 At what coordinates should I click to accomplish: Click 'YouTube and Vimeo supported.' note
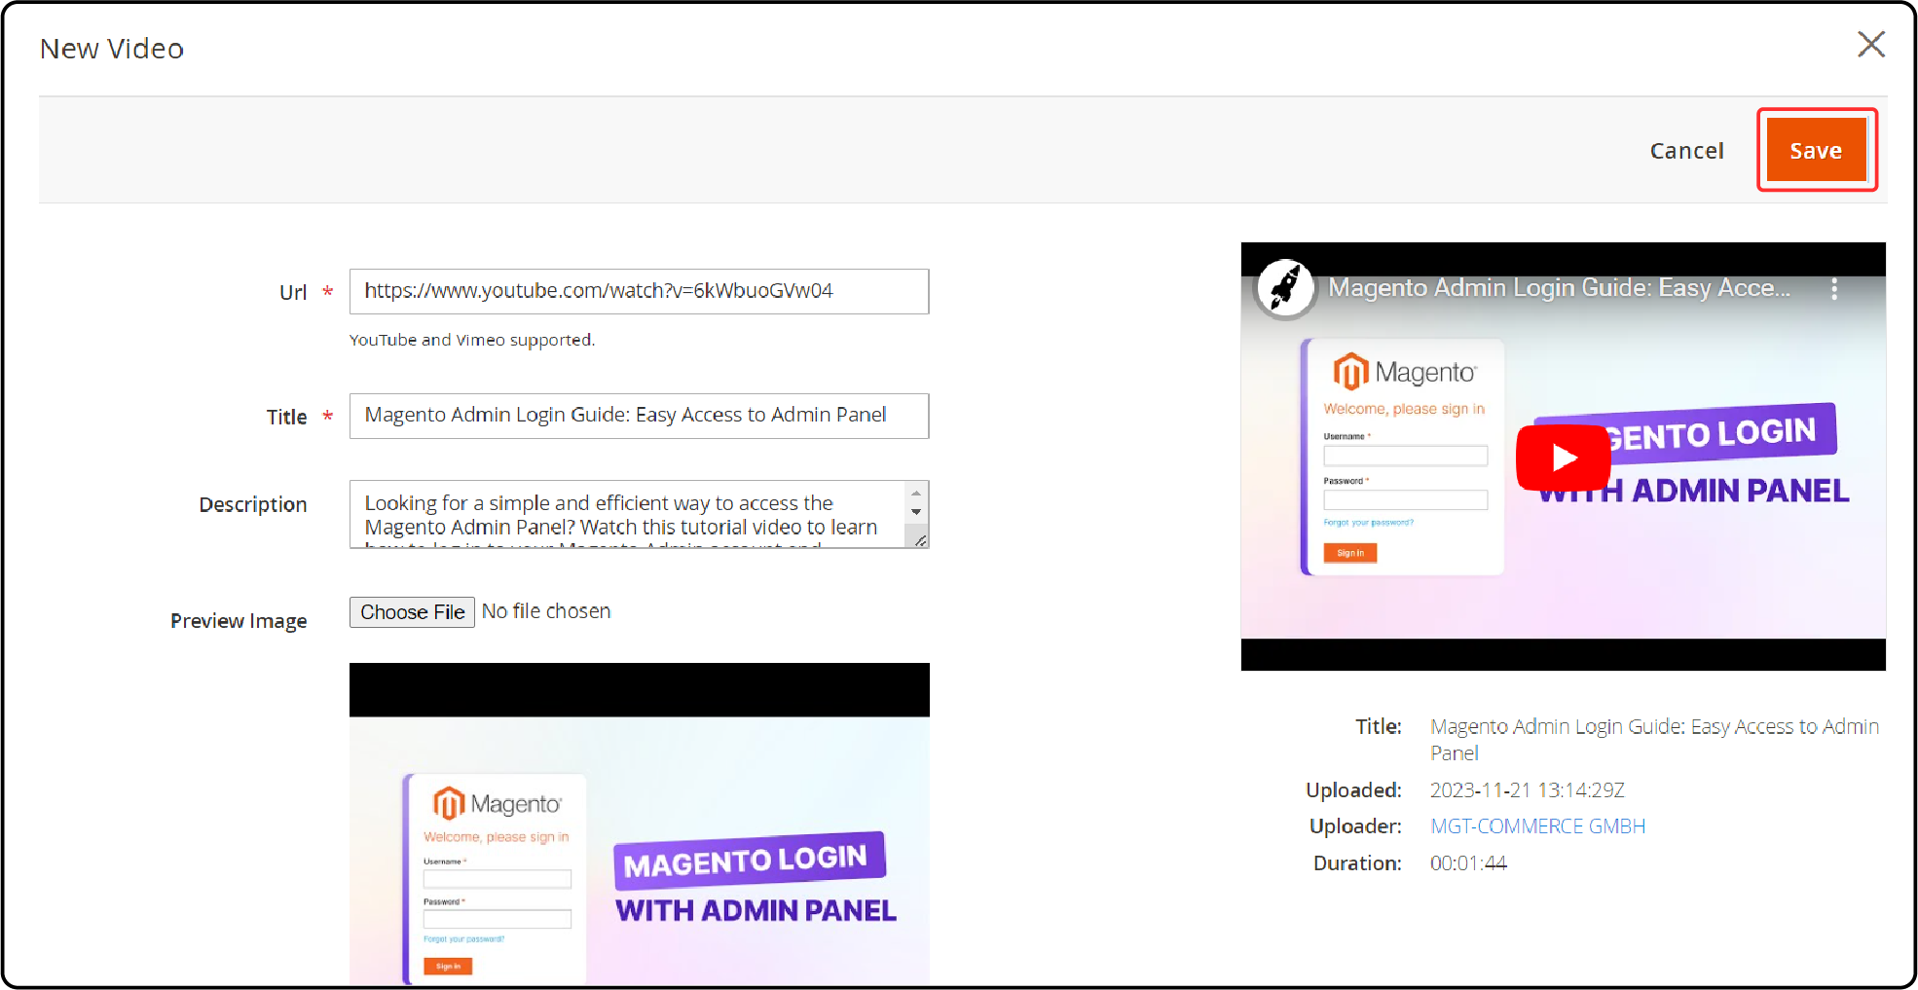[472, 340]
